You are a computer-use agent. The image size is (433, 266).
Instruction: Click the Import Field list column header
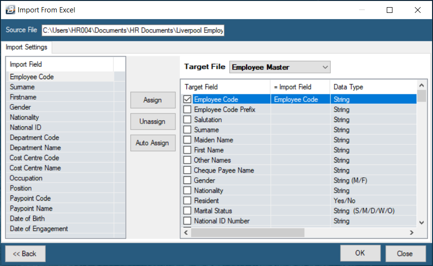[x=60, y=64]
